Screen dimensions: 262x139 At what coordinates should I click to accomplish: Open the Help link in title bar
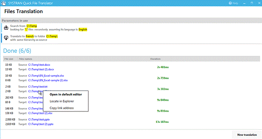(233, 3)
